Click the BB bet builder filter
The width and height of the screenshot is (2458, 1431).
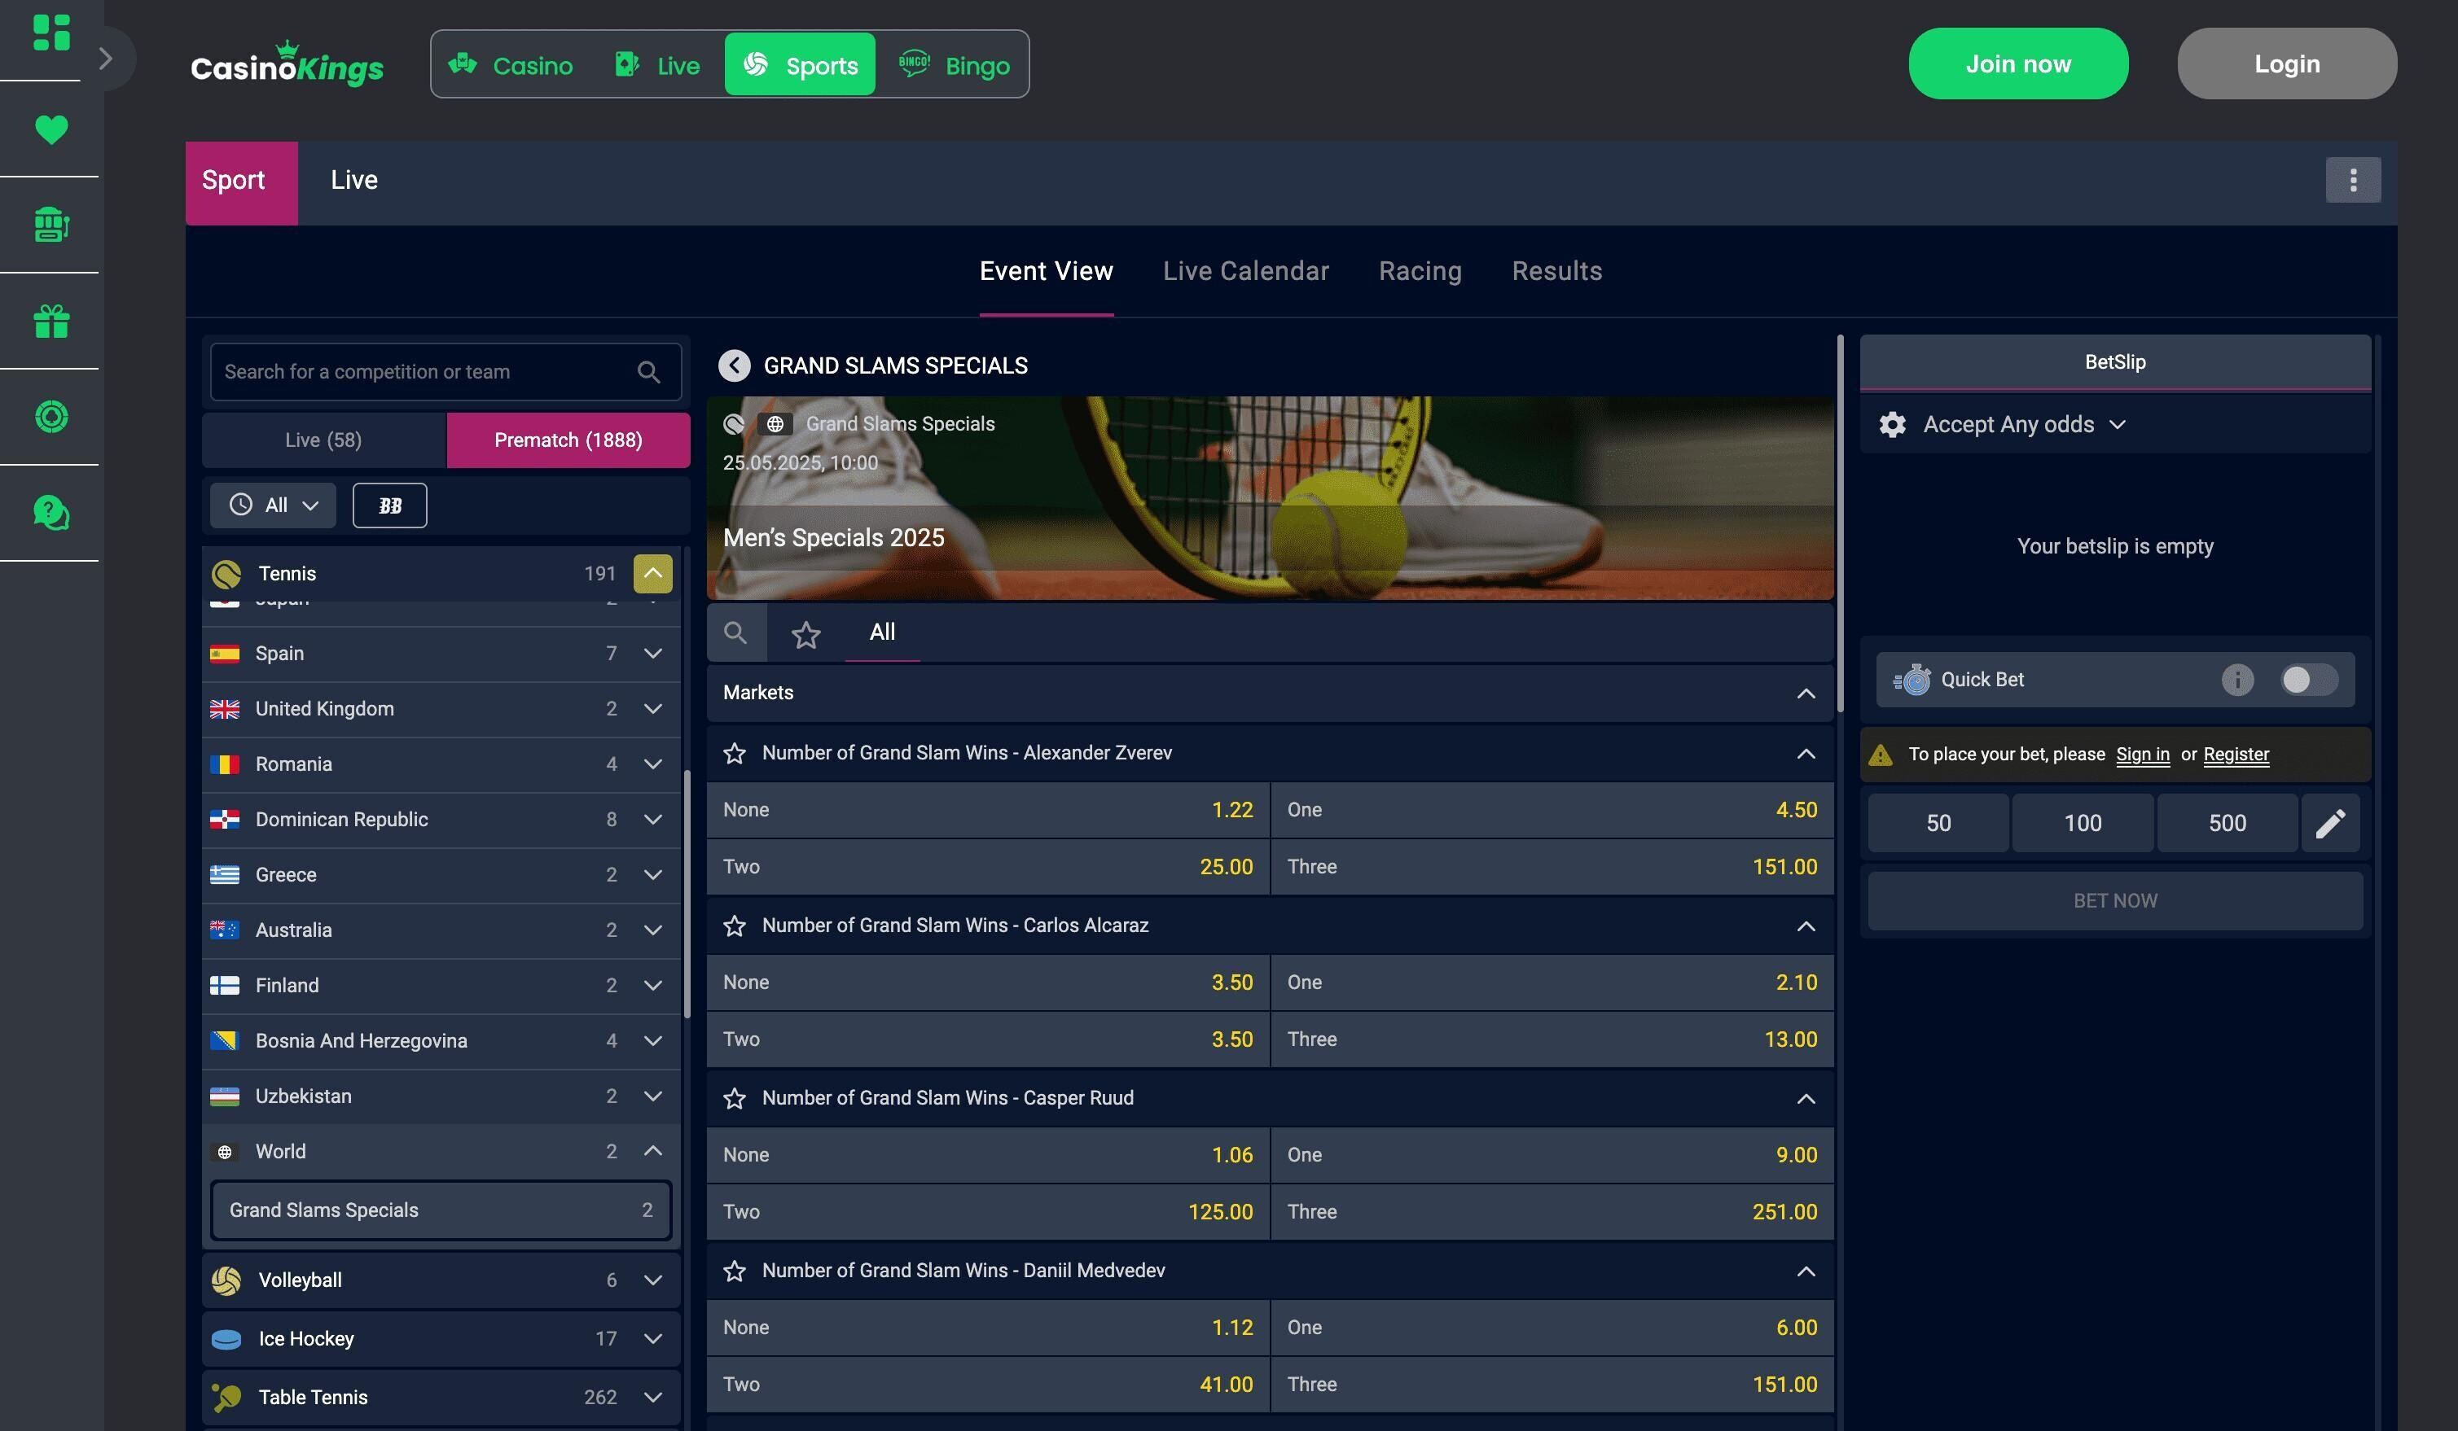389,505
